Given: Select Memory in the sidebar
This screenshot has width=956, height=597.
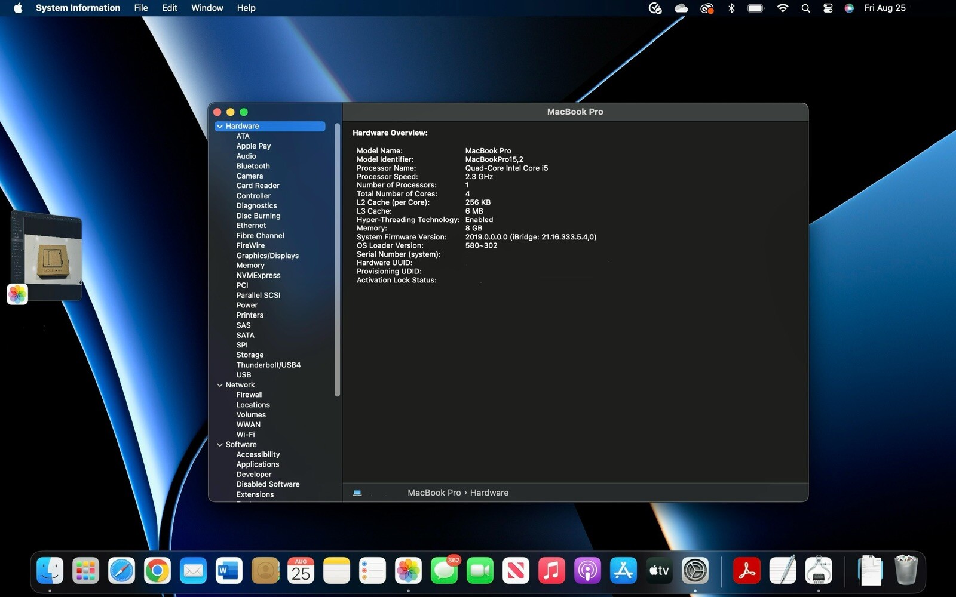Looking at the screenshot, I should tap(250, 266).
